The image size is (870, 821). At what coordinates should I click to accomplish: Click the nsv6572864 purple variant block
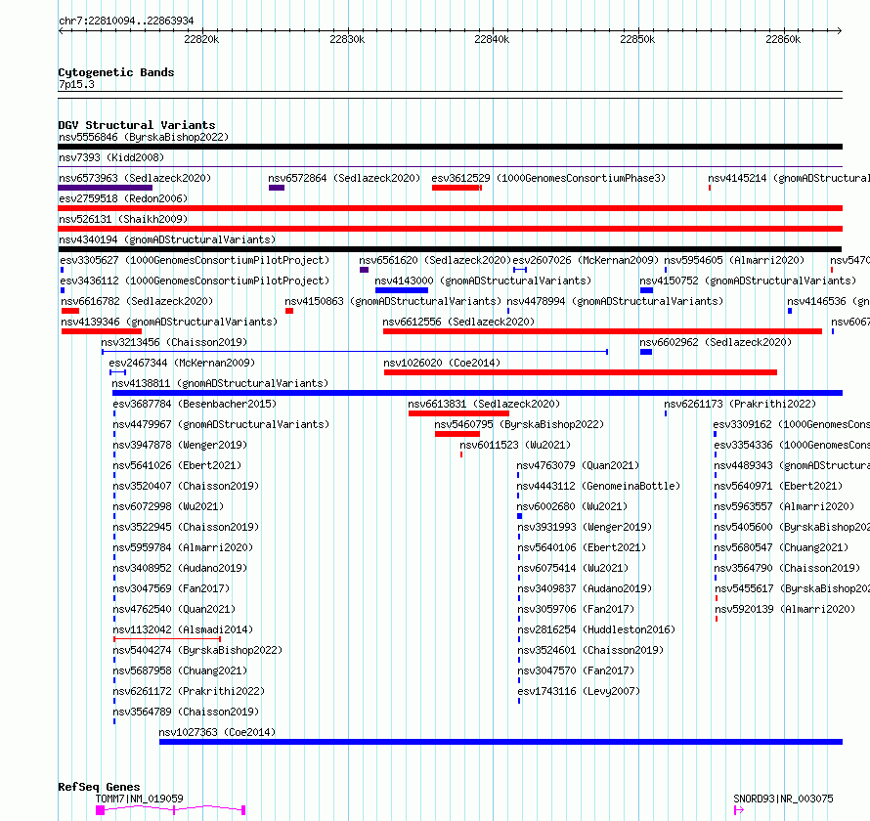[277, 188]
